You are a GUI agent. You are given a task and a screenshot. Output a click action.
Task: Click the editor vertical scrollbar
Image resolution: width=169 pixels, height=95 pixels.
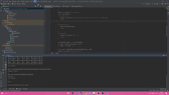167,31
